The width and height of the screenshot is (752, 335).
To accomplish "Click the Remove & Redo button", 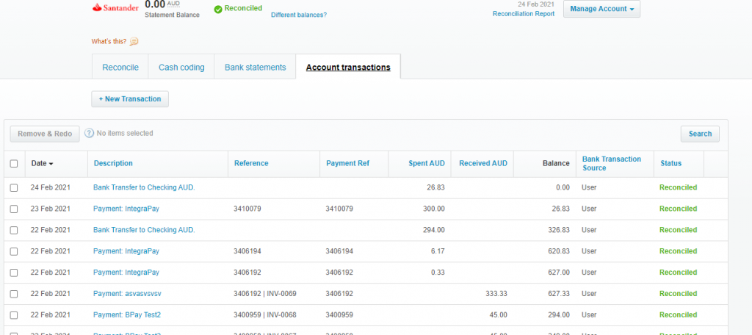I will [45, 134].
